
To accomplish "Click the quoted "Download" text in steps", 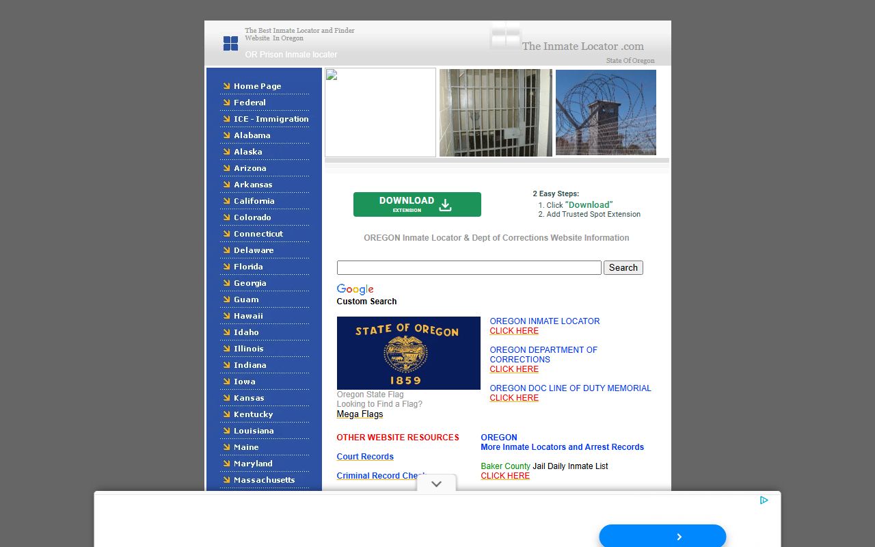I will 589,204.
